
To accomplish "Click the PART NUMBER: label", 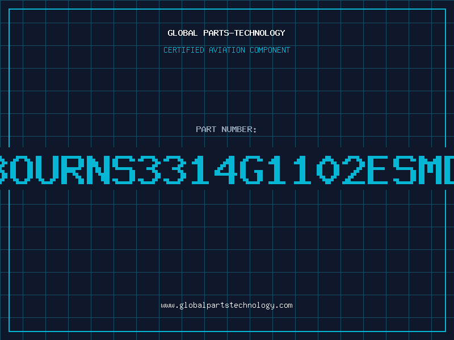I will click(226, 129).
